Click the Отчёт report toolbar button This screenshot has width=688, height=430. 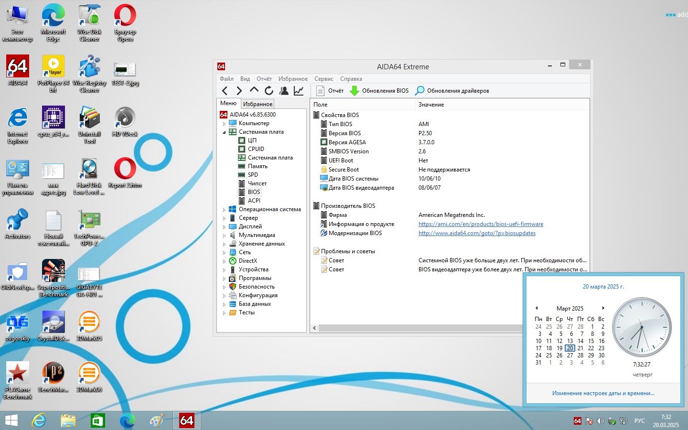pos(330,91)
